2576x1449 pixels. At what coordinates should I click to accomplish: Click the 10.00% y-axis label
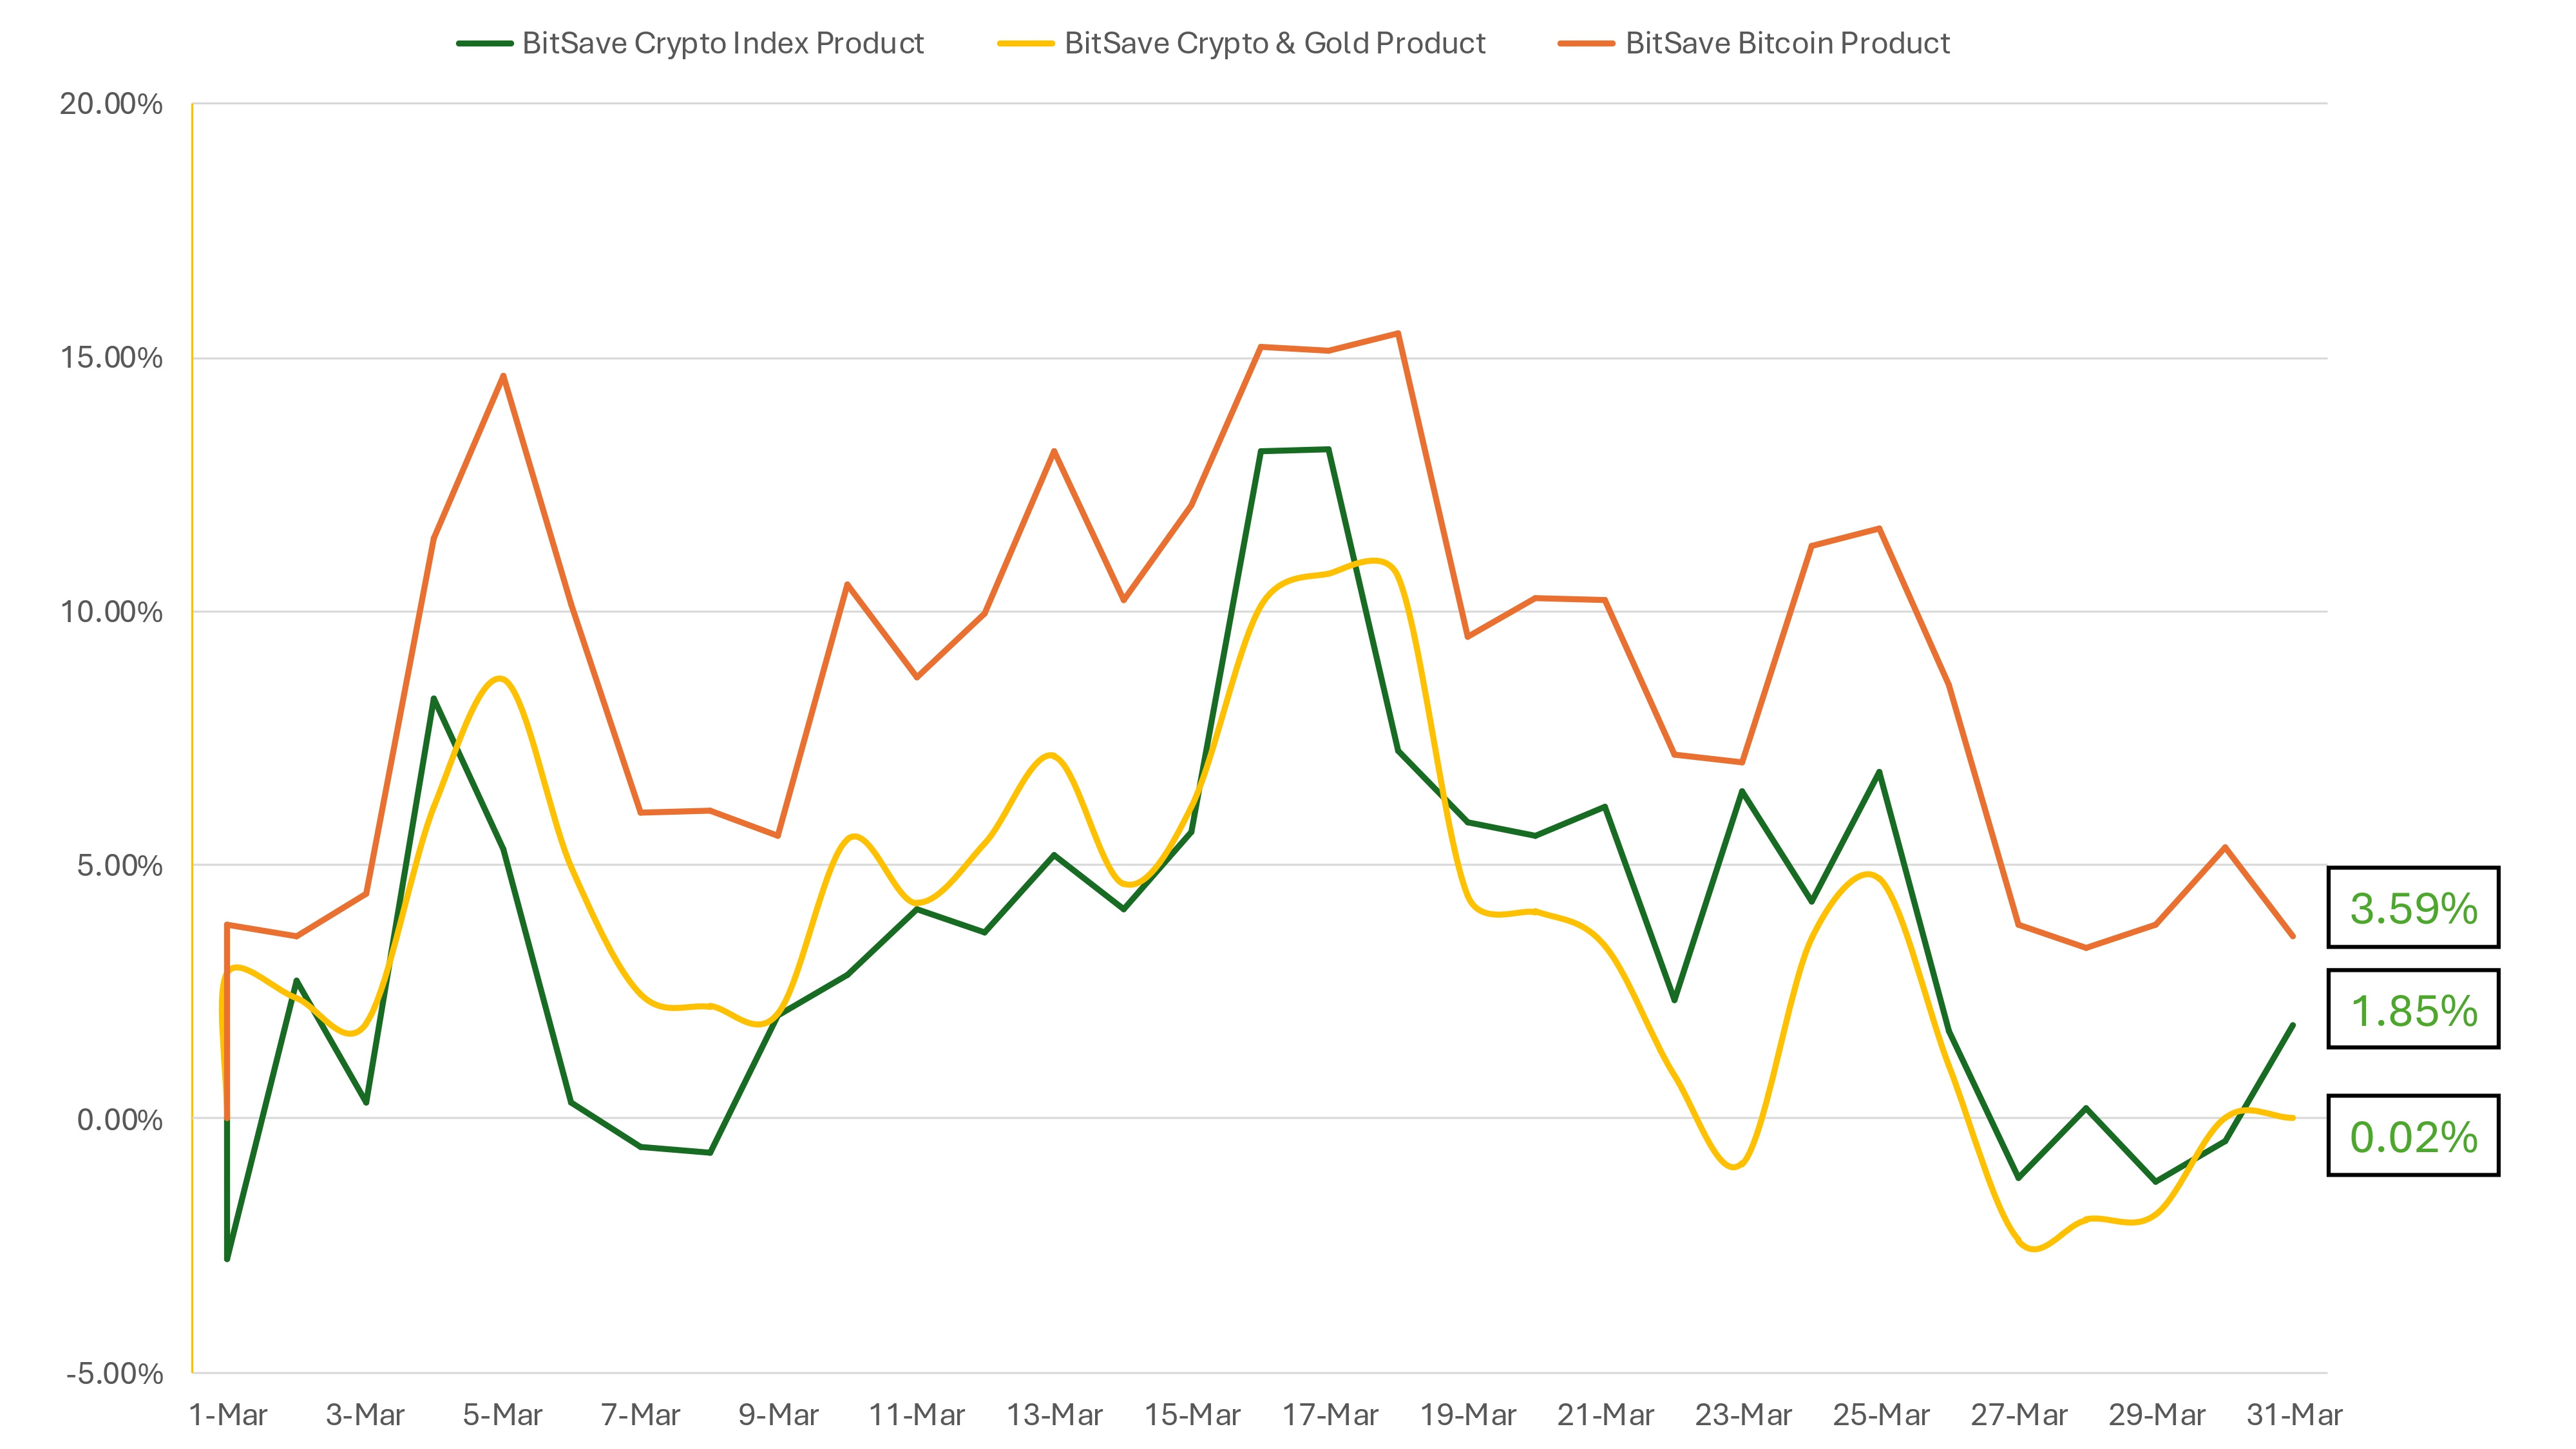(x=110, y=612)
